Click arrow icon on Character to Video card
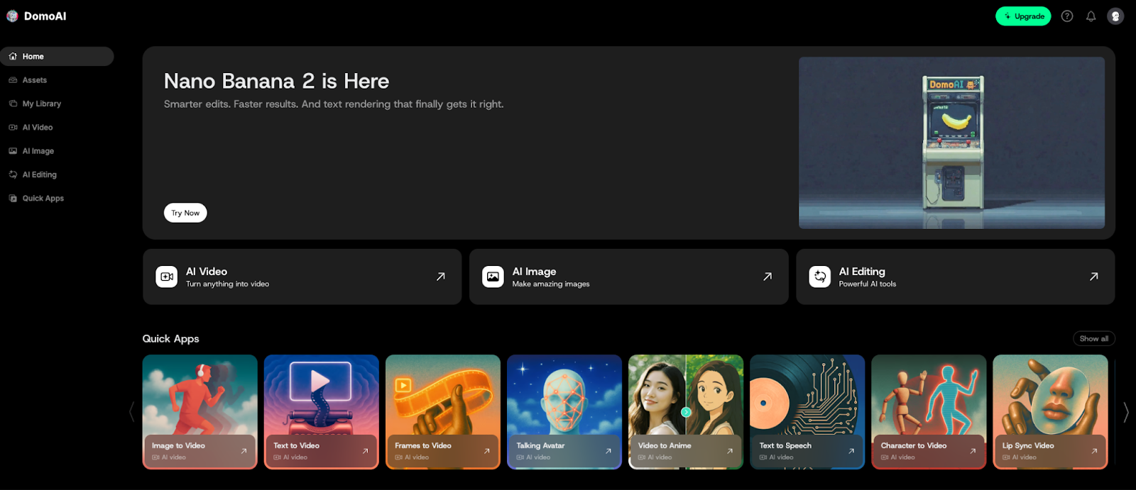1136x490 pixels. tap(973, 451)
